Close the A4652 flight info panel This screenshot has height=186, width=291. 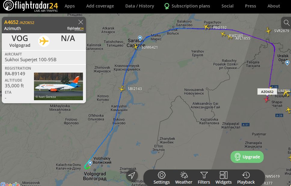coord(81,22)
